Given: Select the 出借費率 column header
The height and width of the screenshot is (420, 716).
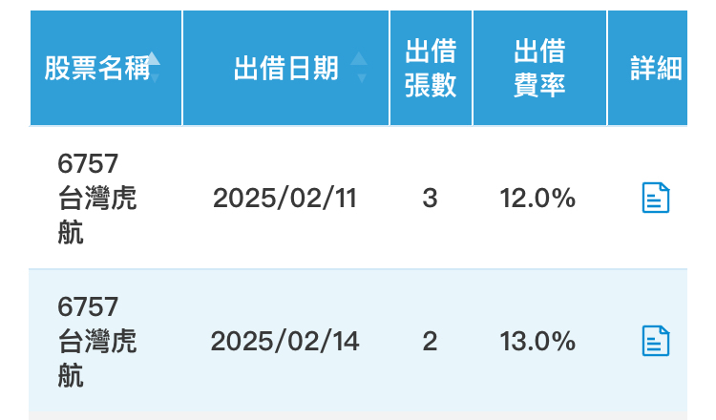Looking at the screenshot, I should [x=539, y=69].
